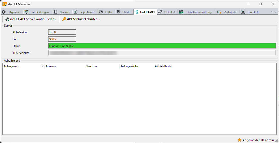Click the wrench configure icon

point(7,19)
